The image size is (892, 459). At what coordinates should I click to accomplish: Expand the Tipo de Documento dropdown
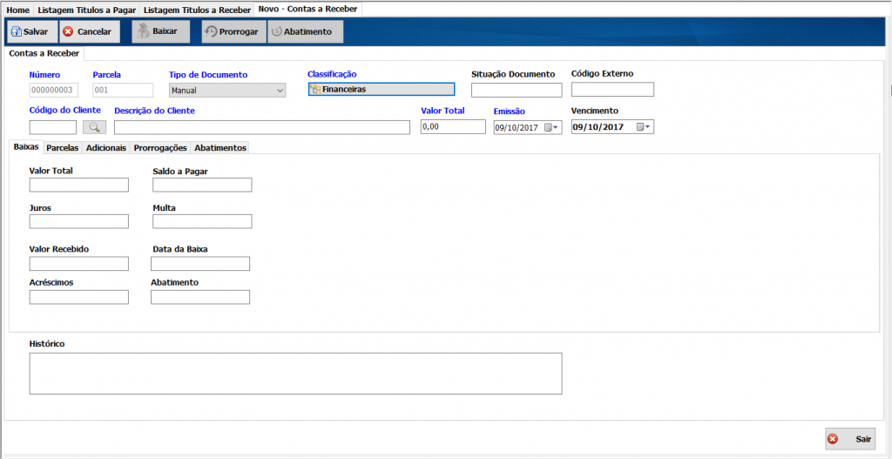[x=279, y=90]
